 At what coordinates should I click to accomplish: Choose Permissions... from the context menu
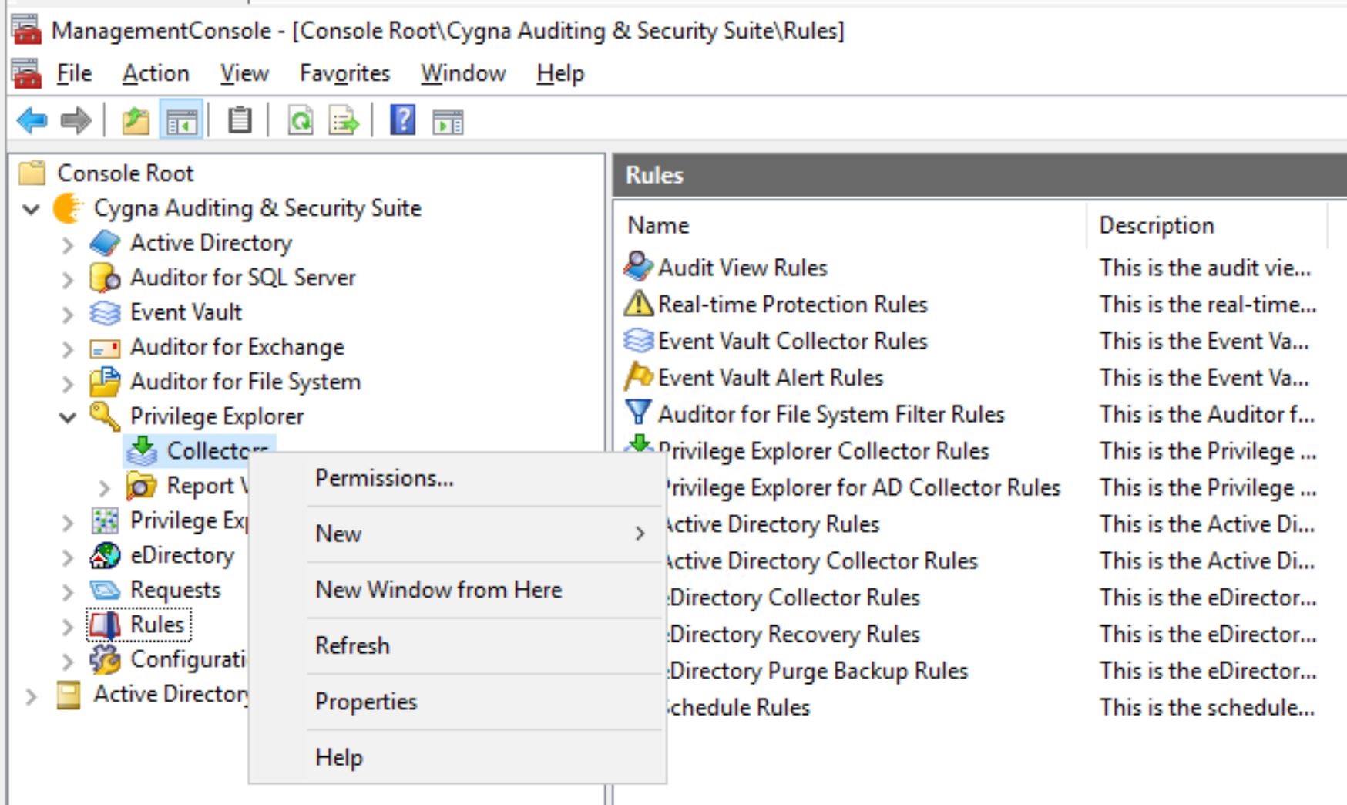click(x=458, y=478)
